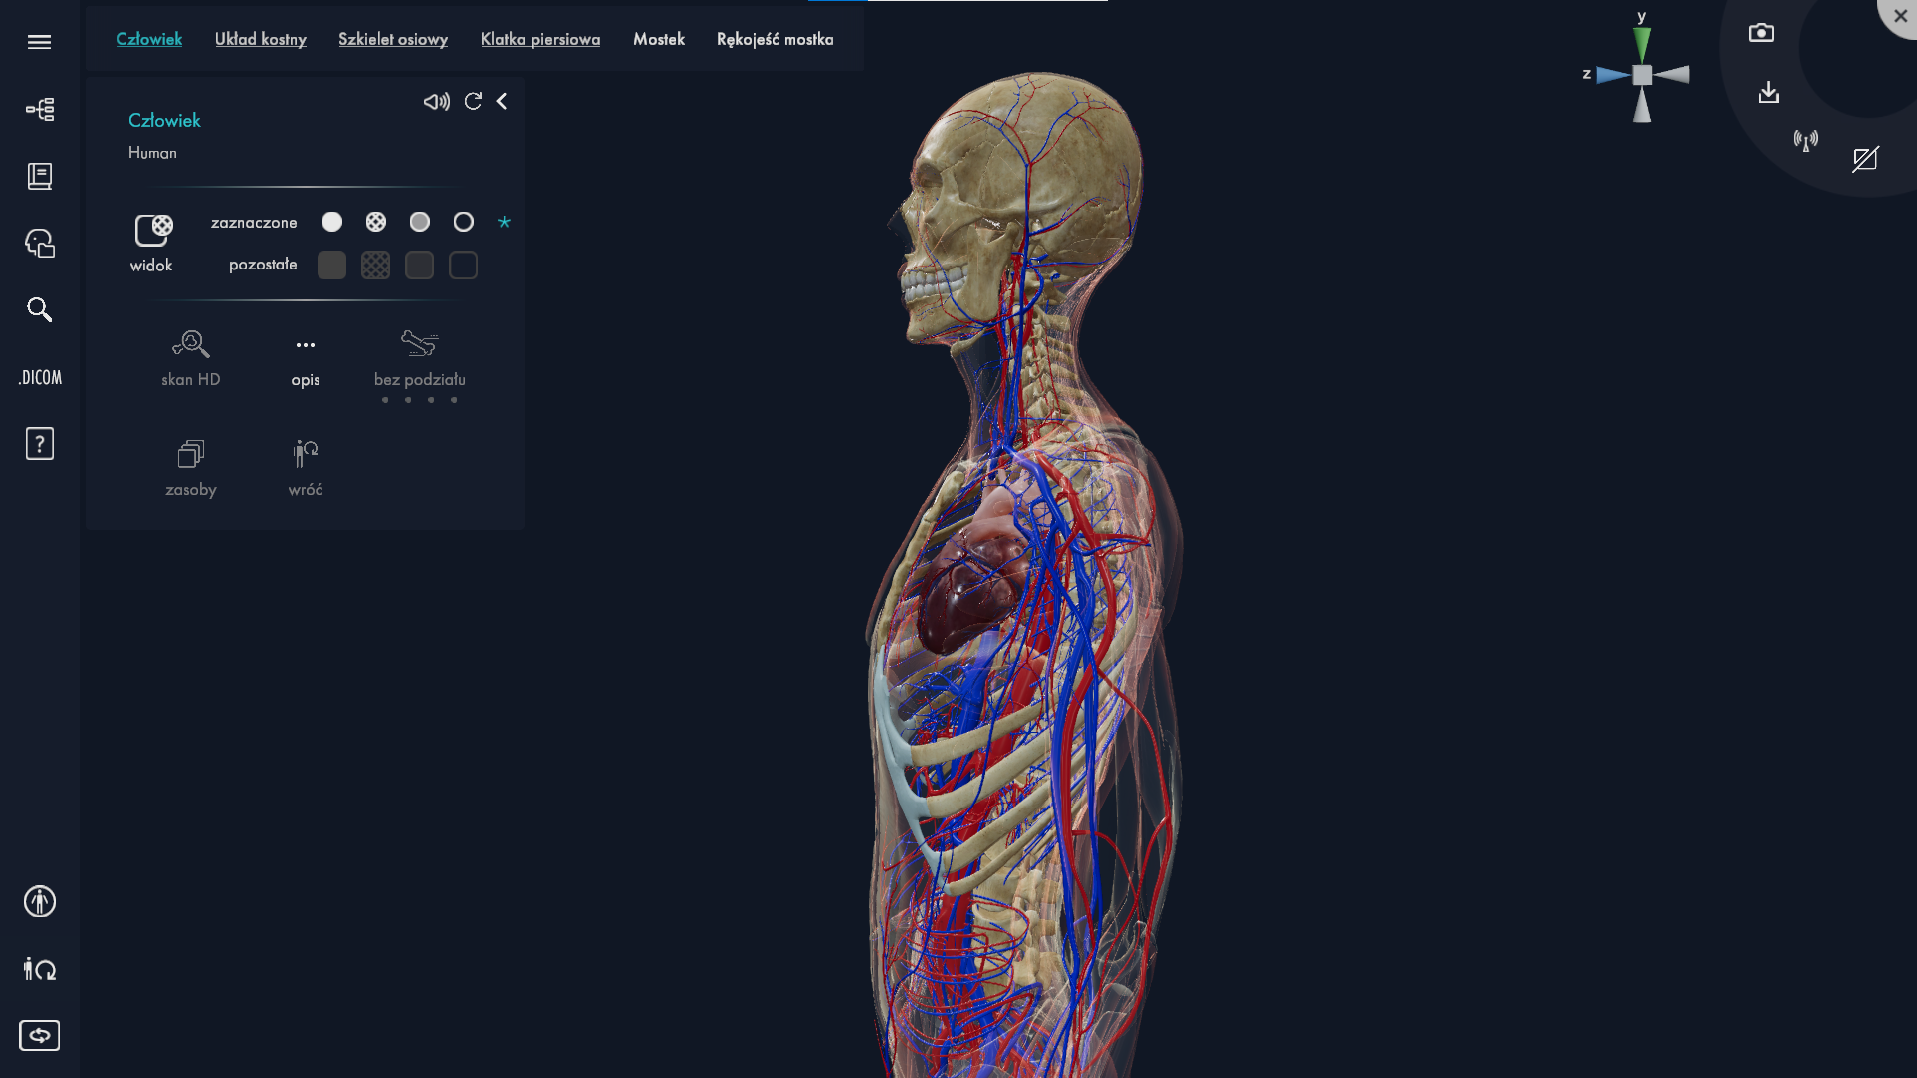Viewport: 1917px width, 1078px height.
Task: Open the book library icon
Action: [x=39, y=176]
